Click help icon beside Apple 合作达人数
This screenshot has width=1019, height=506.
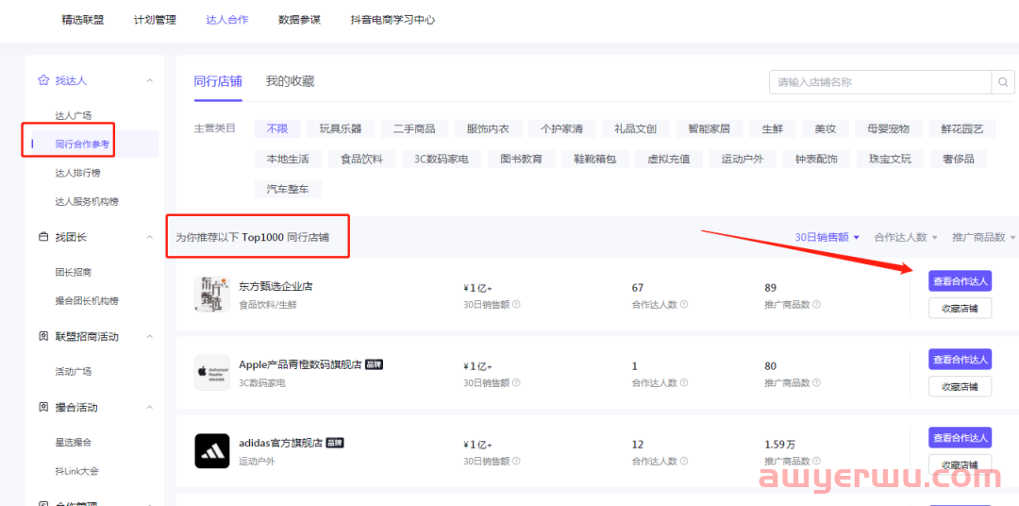click(x=684, y=382)
